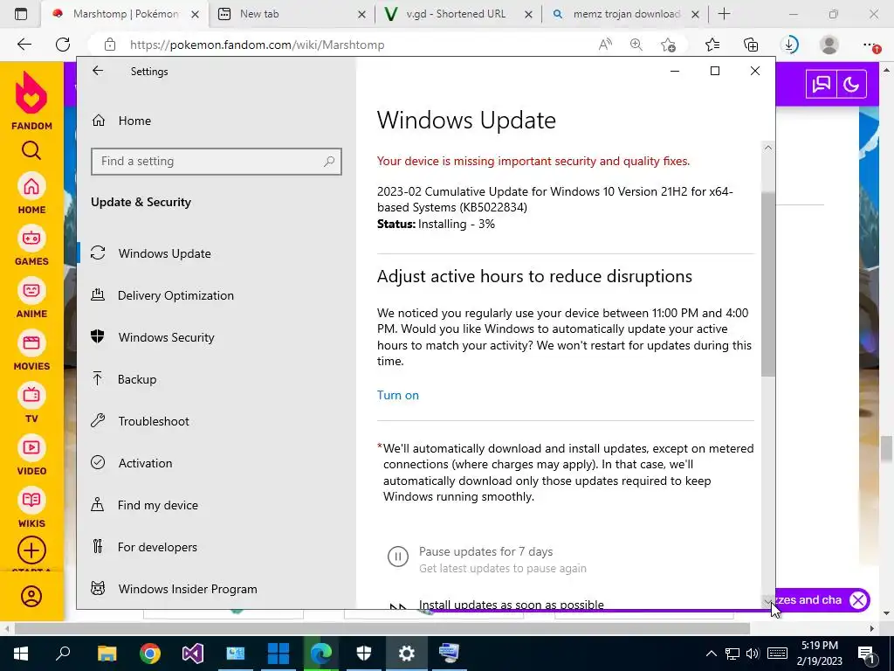Toggle Fandom dark mode moon icon

pyautogui.click(x=851, y=85)
